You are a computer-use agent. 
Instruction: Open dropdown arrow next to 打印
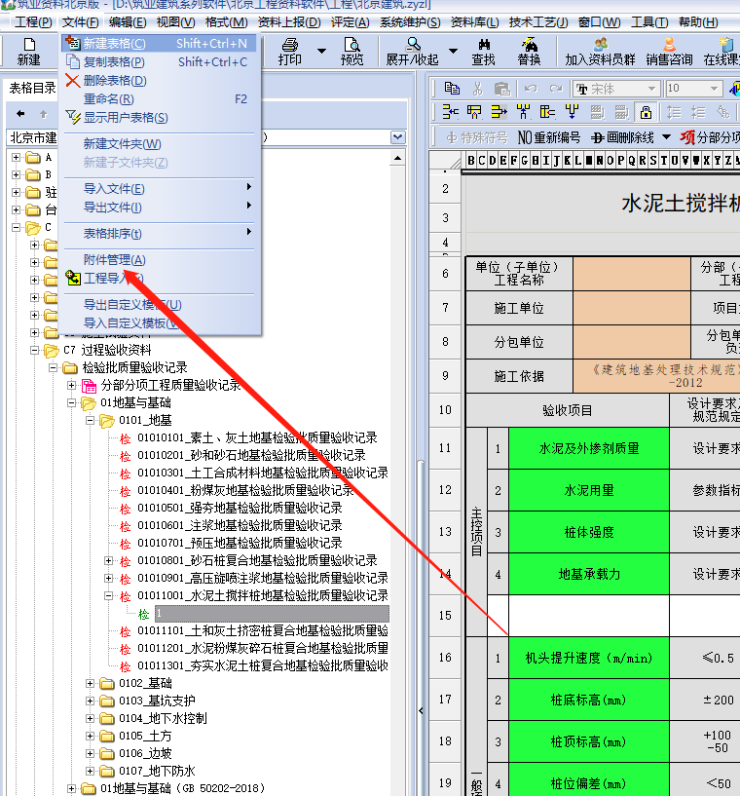(x=321, y=51)
